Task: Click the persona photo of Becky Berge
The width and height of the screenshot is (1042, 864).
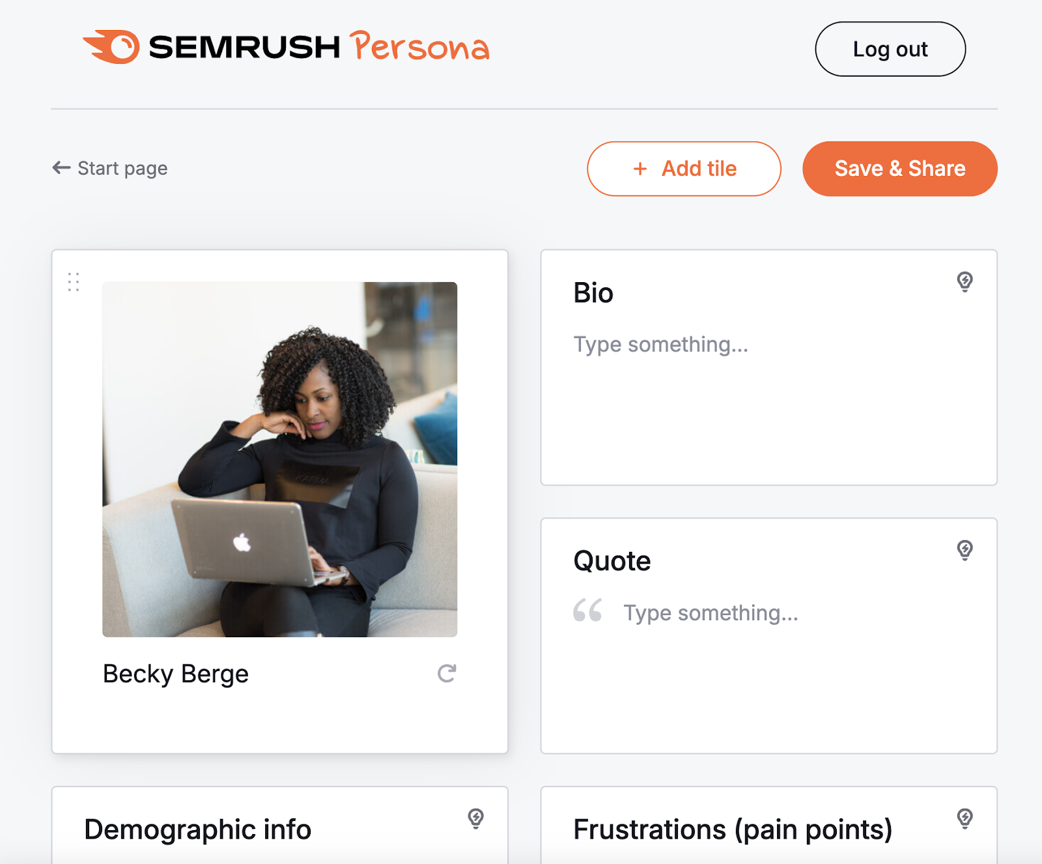Action: [280, 459]
